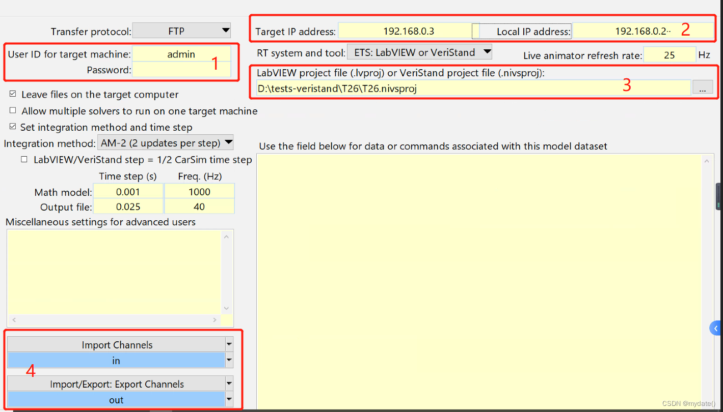Toggle Set integration method and time step

pyautogui.click(x=13, y=127)
